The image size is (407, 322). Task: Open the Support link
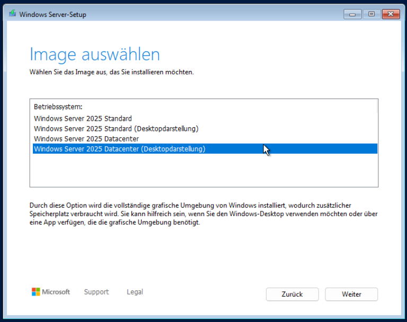coord(96,292)
